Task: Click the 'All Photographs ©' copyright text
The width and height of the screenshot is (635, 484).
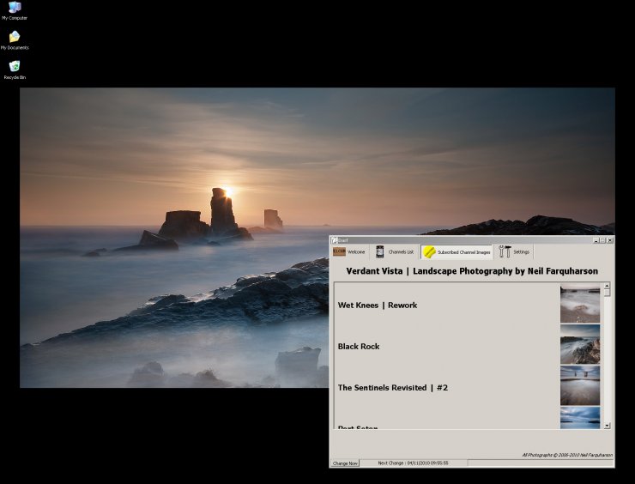Action: point(567,455)
